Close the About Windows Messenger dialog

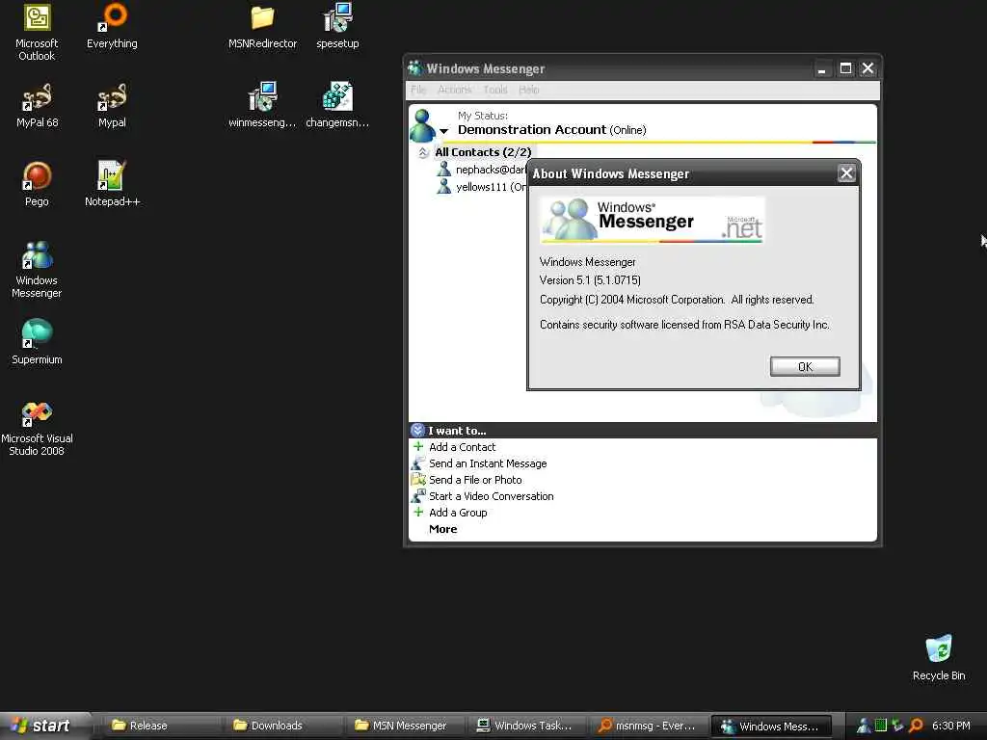click(846, 173)
